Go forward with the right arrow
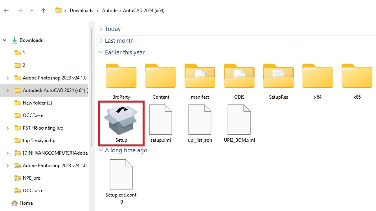Viewport: 376px width, 211px height. [20, 11]
